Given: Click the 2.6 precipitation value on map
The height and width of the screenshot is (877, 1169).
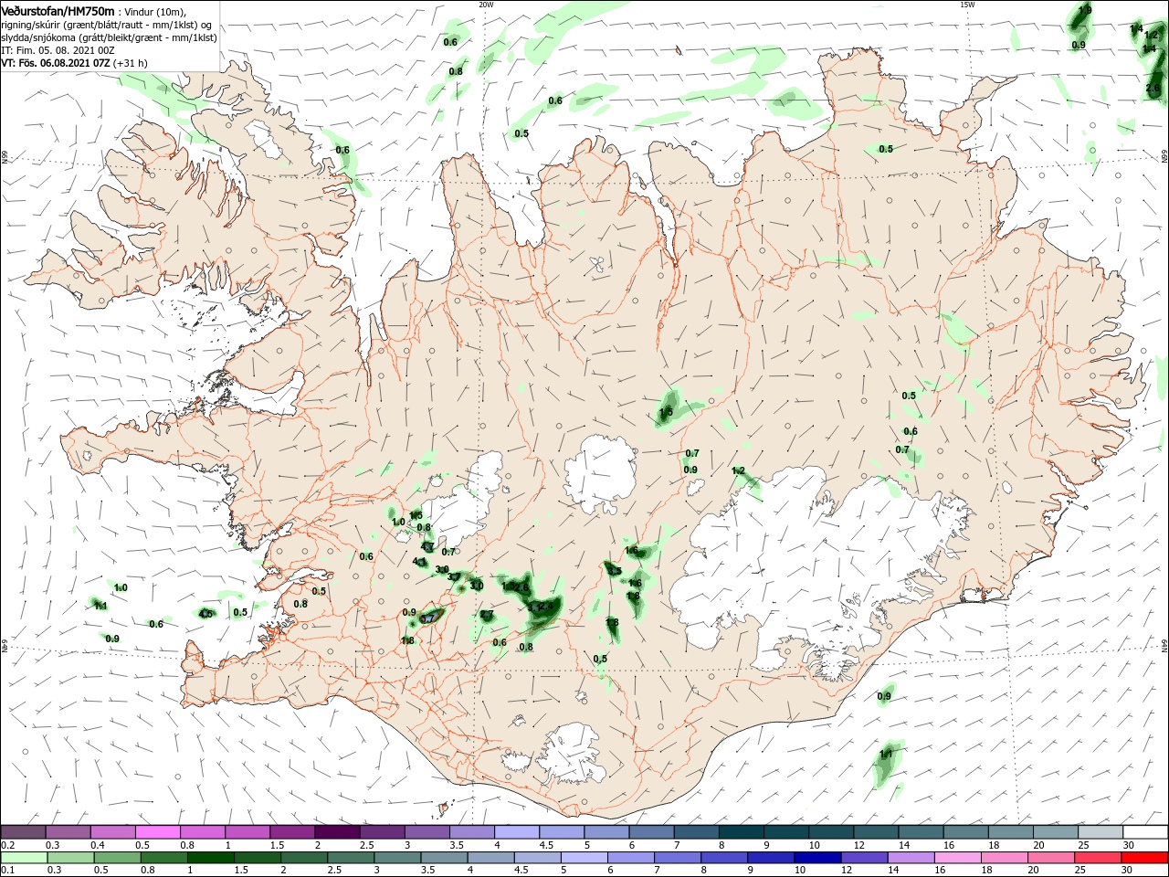Looking at the screenshot, I should [x=1153, y=88].
